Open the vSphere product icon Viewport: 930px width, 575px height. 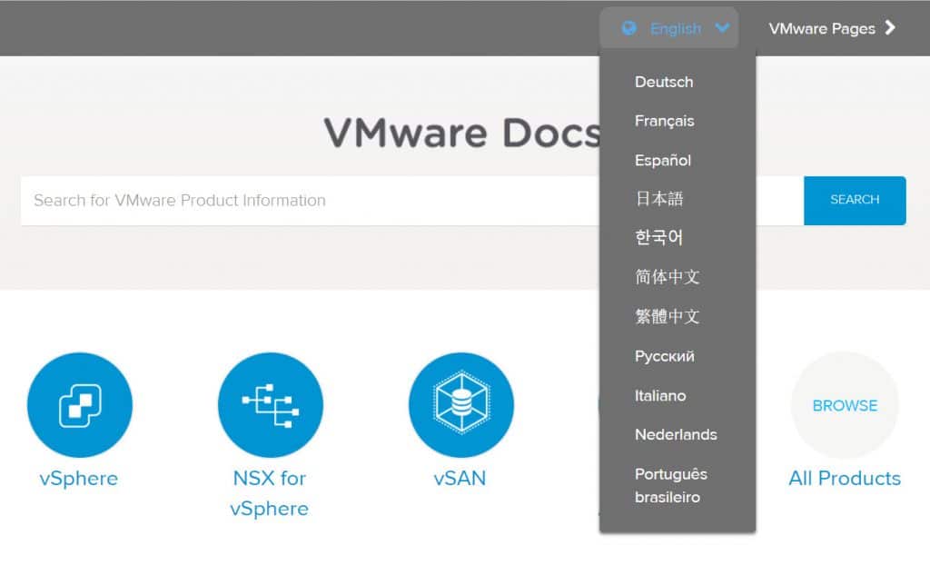(x=80, y=405)
